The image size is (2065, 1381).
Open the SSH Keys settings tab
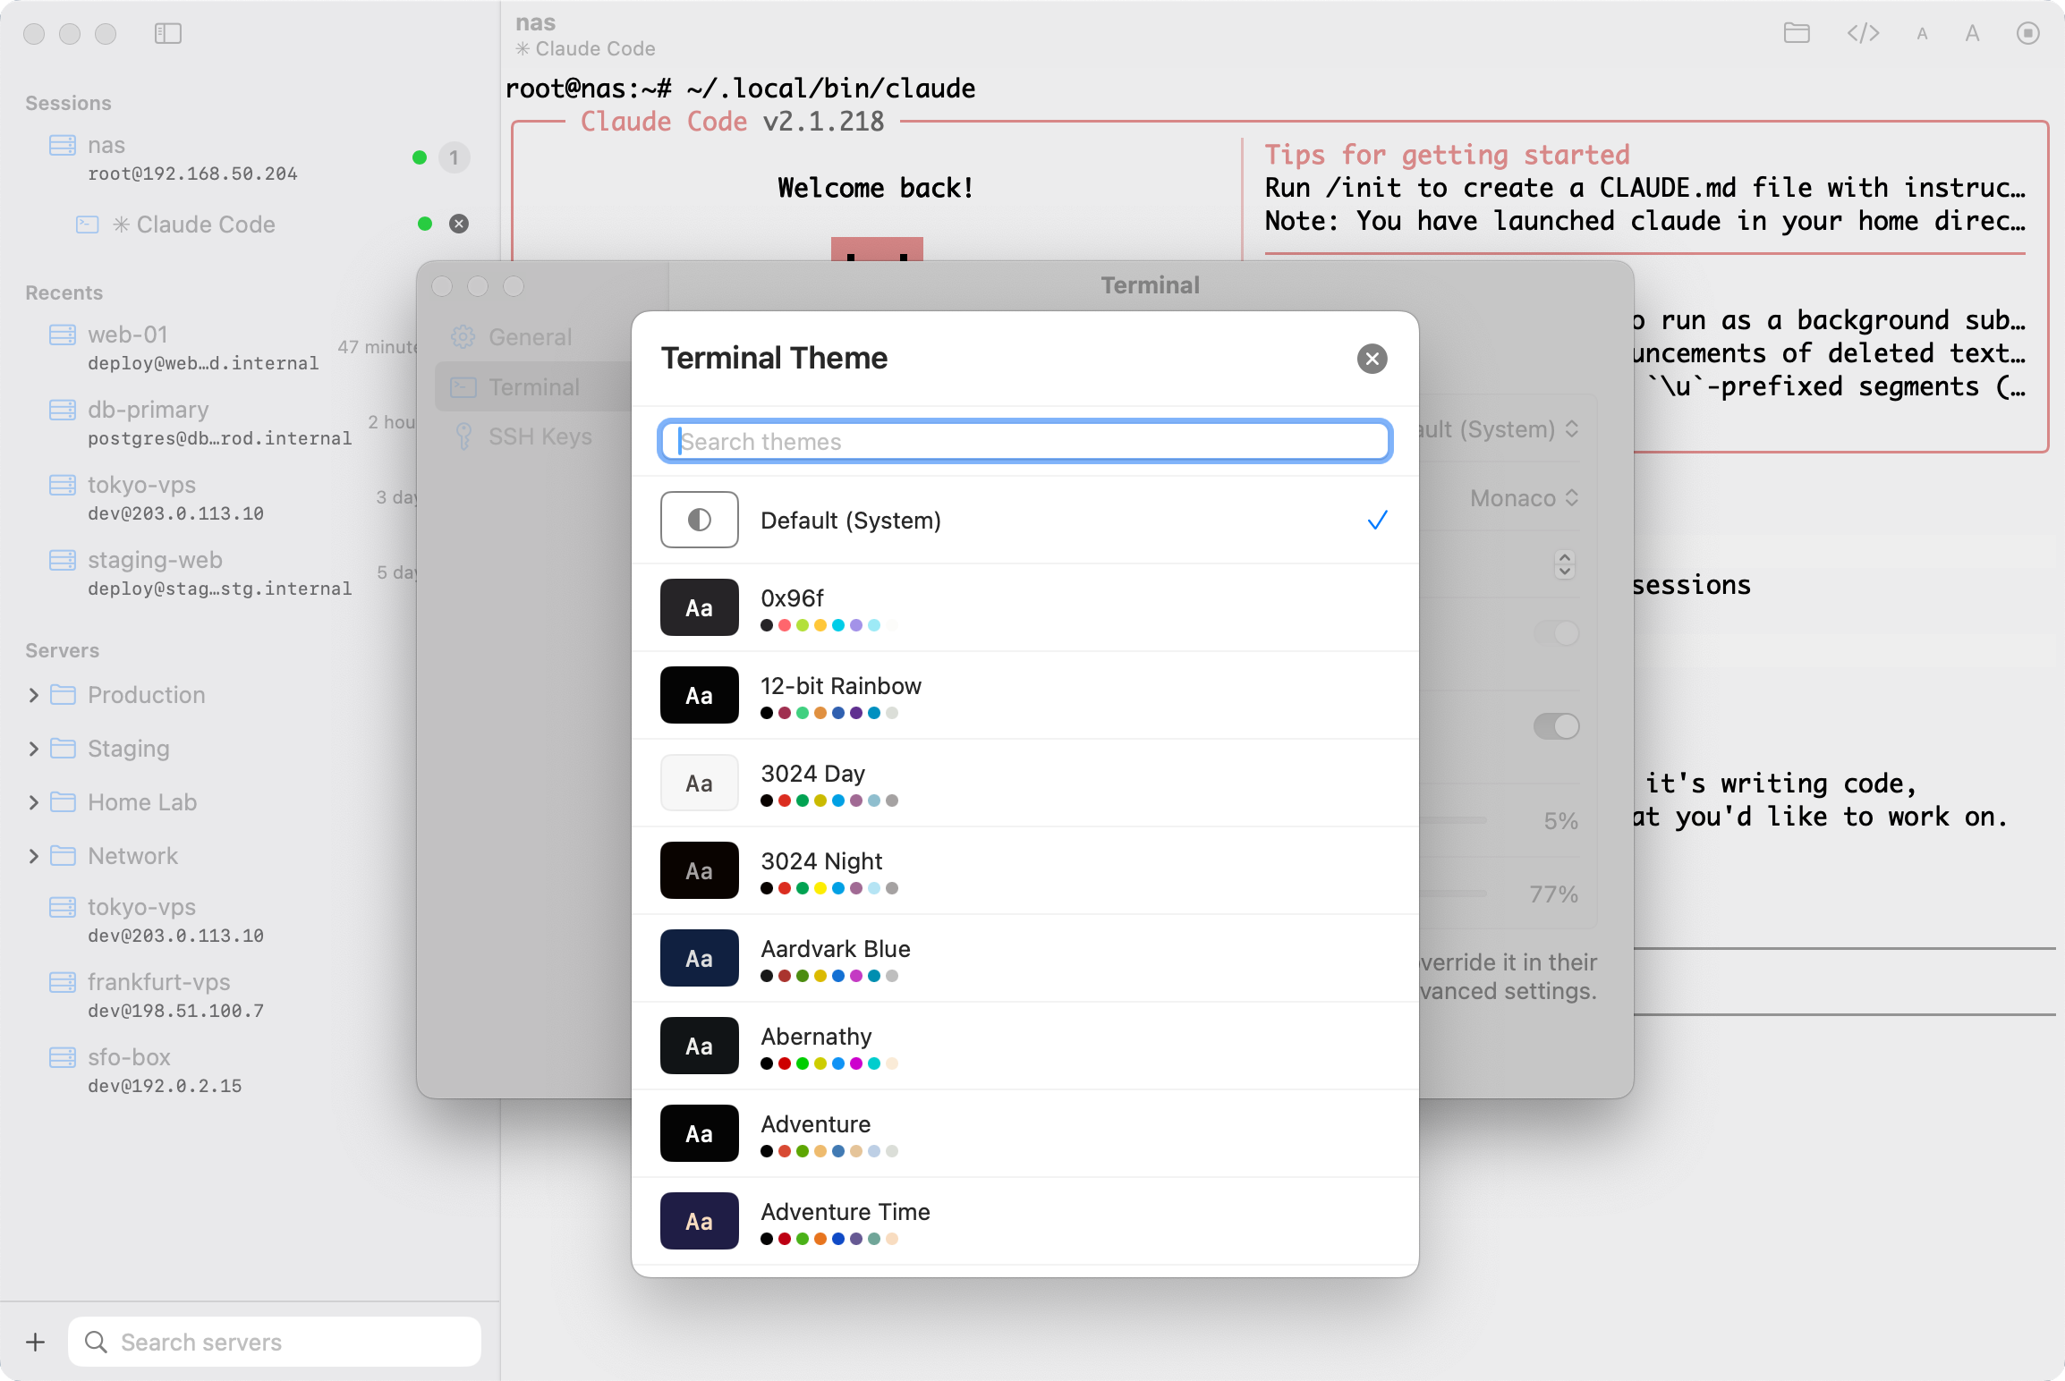pos(535,436)
